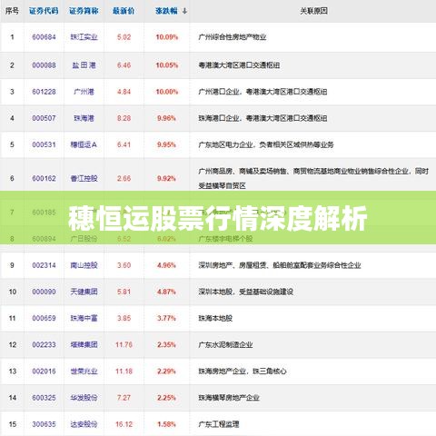The height and width of the screenshot is (436, 436).
Task: Open stock code 600684
Action: [44, 37]
